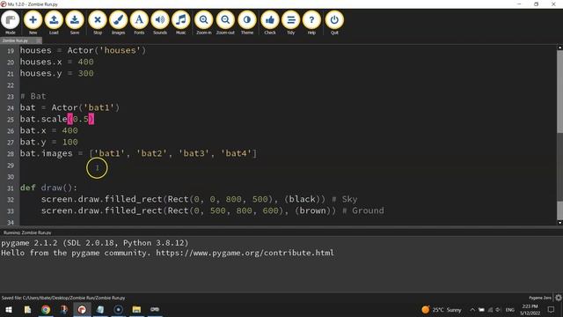Open the weather widget 25°C Sunny

point(442,309)
